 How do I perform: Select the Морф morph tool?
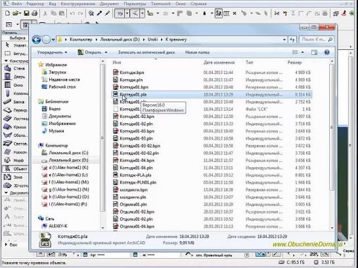(15, 161)
